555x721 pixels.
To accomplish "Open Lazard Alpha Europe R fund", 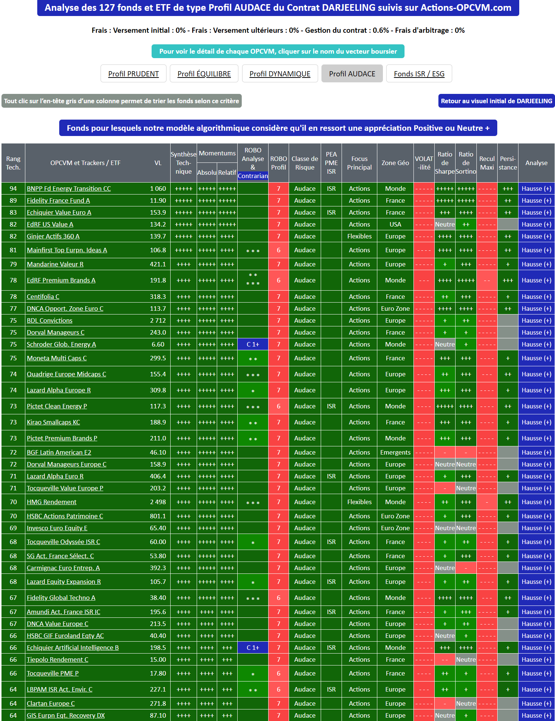I will point(59,390).
